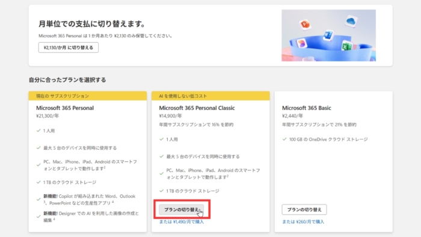Viewport: 421px width, 237px height.
Task: Click the AI を使用しない低コスト yellow label
Action: (210, 96)
